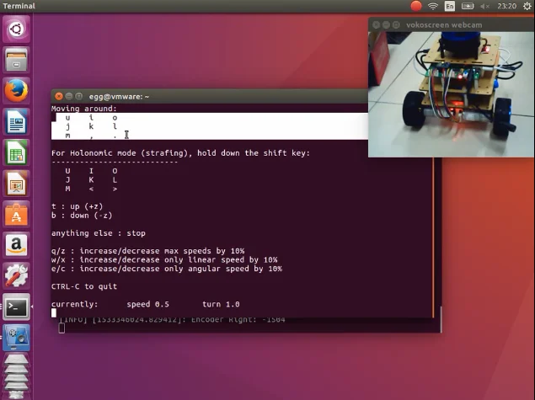
Task: Open the Wi-Fi network indicator menu
Action: 433,6
